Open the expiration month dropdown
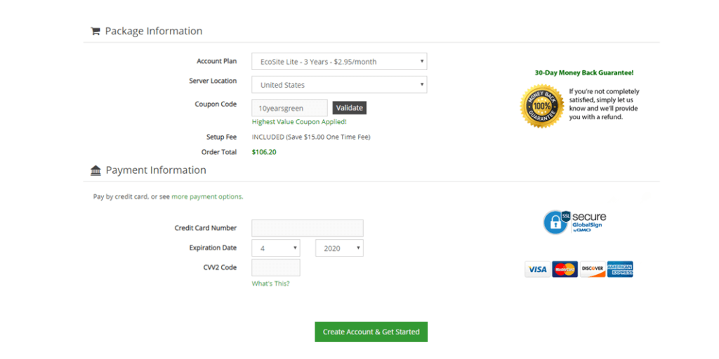Screen dimensions: 719x359 pyautogui.click(x=276, y=248)
